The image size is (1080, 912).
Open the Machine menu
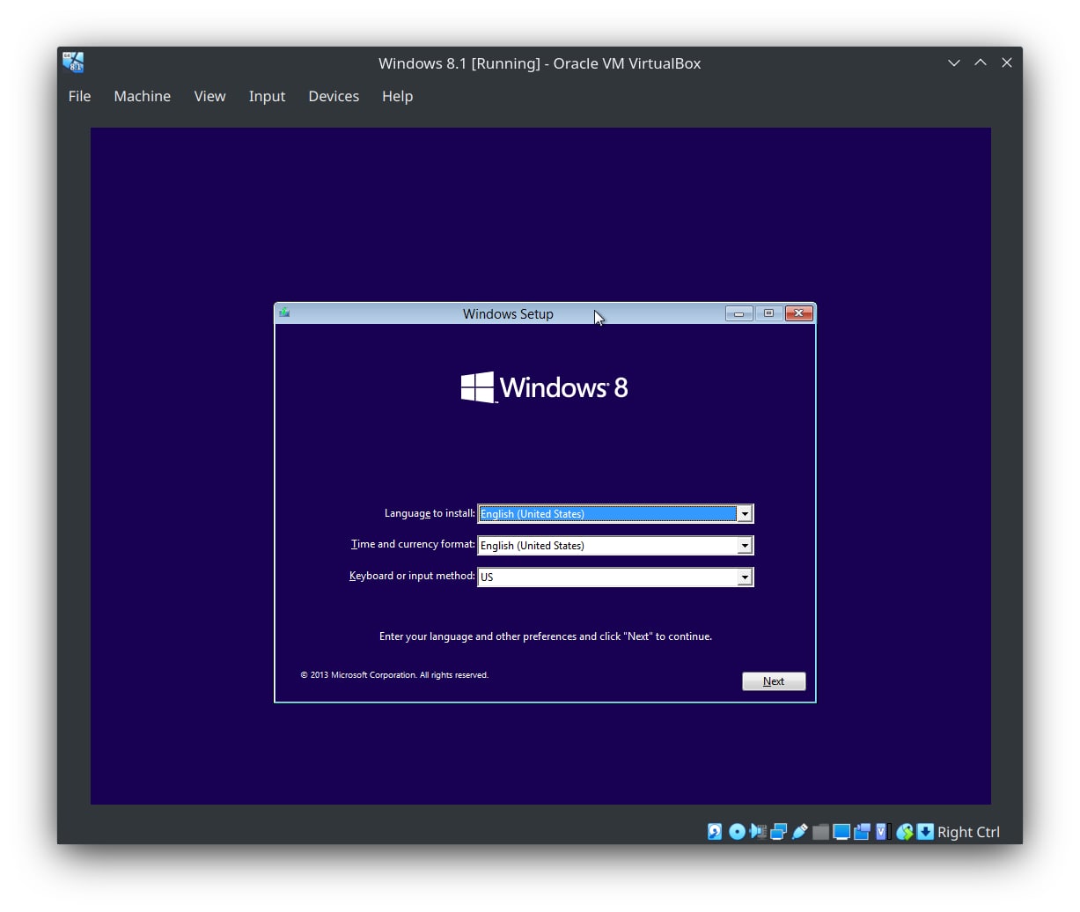pyautogui.click(x=142, y=96)
